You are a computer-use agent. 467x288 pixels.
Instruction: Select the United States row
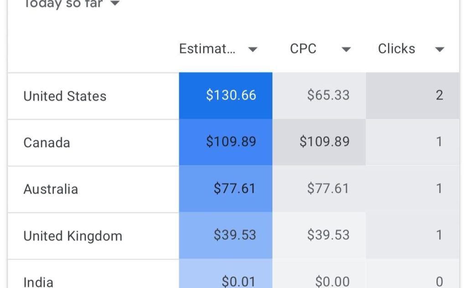pos(65,96)
